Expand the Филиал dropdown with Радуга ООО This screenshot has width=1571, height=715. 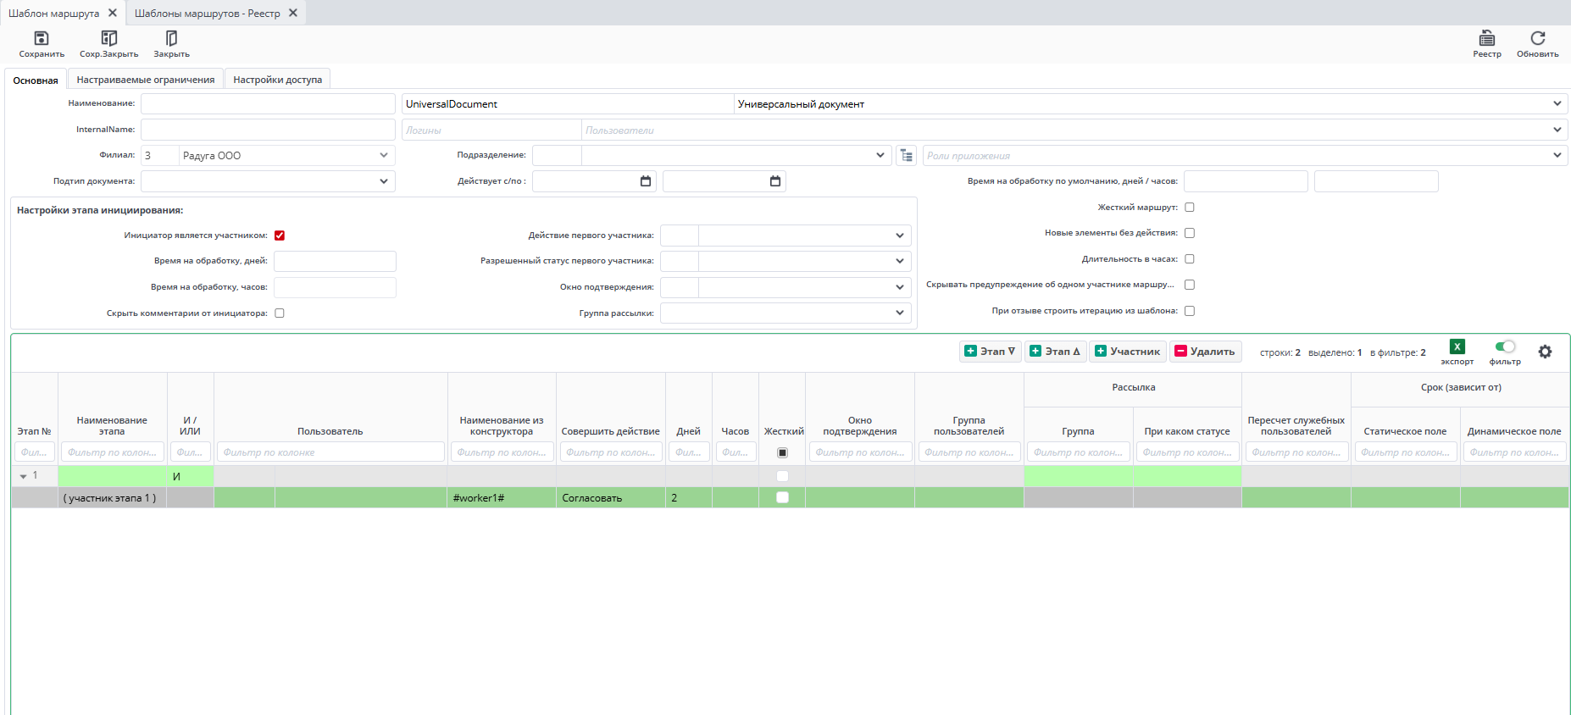pyautogui.click(x=384, y=156)
